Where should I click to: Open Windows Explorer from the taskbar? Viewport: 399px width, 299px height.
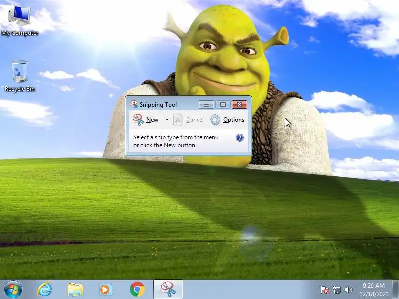pyautogui.click(x=75, y=290)
